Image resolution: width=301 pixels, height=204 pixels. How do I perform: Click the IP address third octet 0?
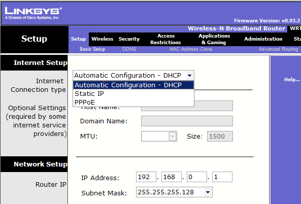(x=197, y=177)
